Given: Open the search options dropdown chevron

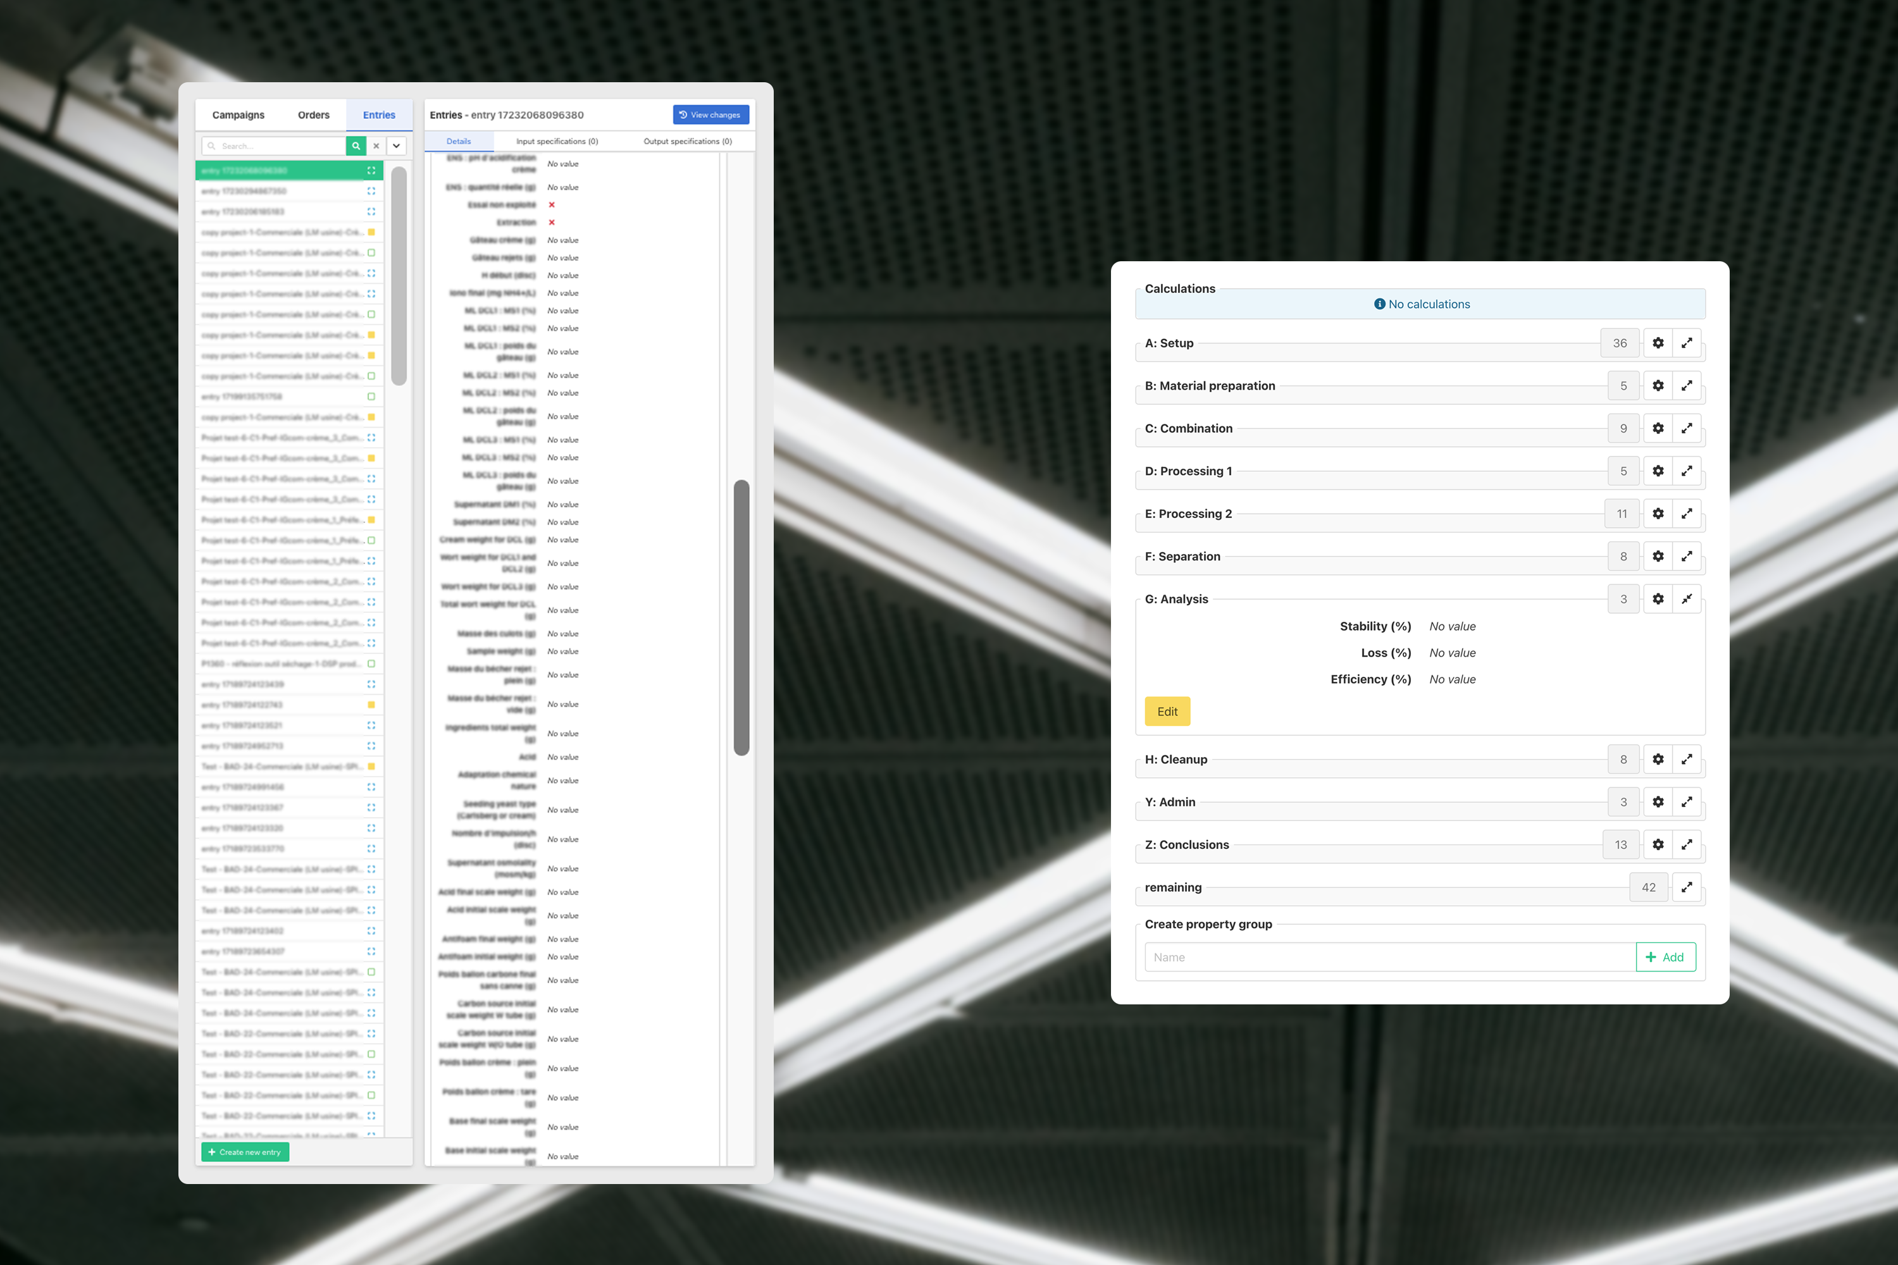Looking at the screenshot, I should click(x=396, y=146).
